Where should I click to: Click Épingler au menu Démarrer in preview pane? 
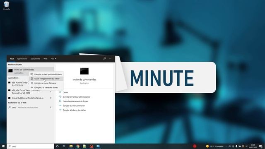pyautogui.click(x=74, y=106)
